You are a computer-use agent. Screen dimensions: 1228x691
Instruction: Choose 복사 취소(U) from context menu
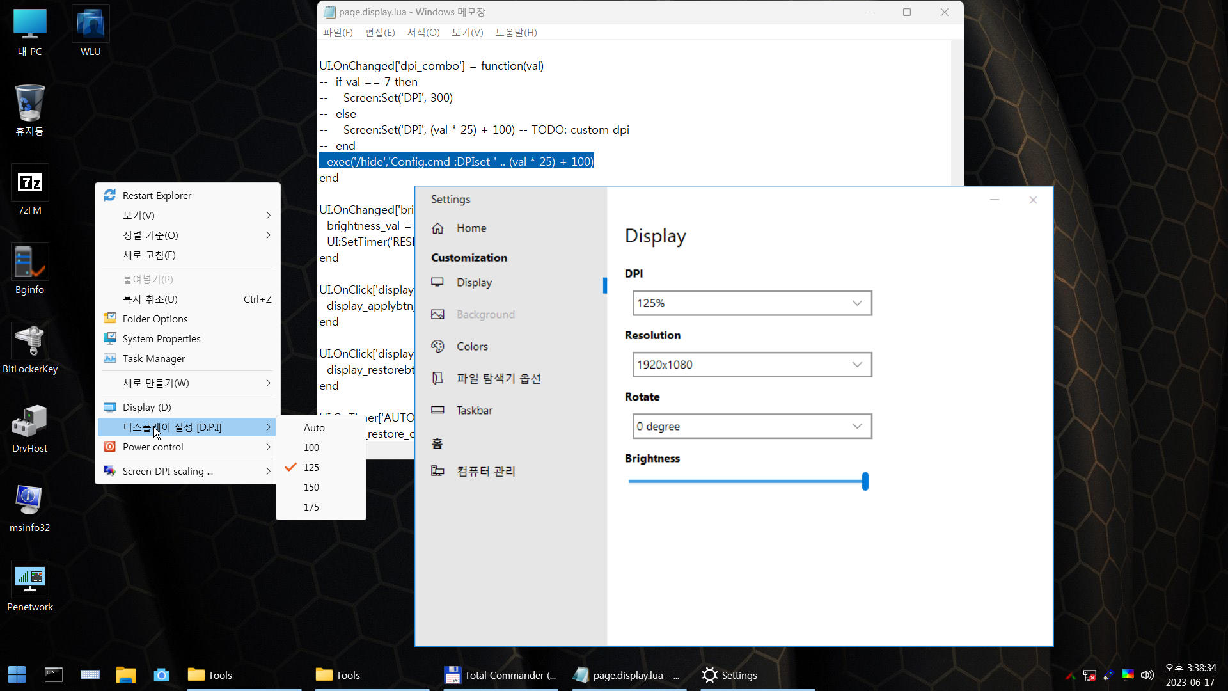(x=187, y=299)
